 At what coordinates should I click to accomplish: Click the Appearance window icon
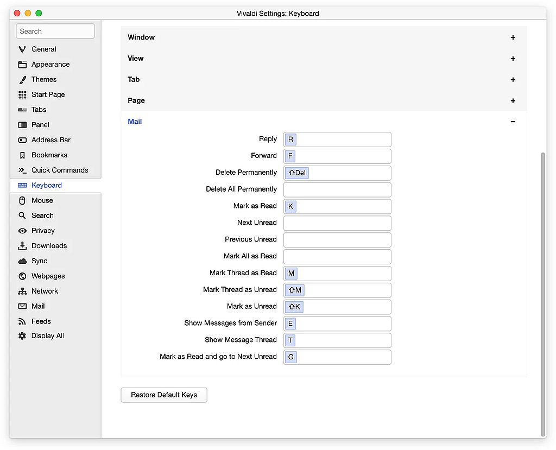coord(22,65)
